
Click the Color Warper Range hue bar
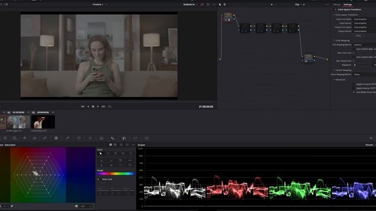tap(116, 173)
